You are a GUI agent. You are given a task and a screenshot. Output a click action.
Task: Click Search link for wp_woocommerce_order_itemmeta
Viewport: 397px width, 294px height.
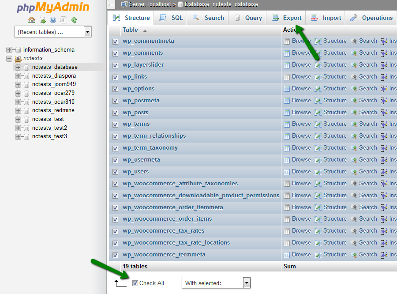tap(368, 207)
